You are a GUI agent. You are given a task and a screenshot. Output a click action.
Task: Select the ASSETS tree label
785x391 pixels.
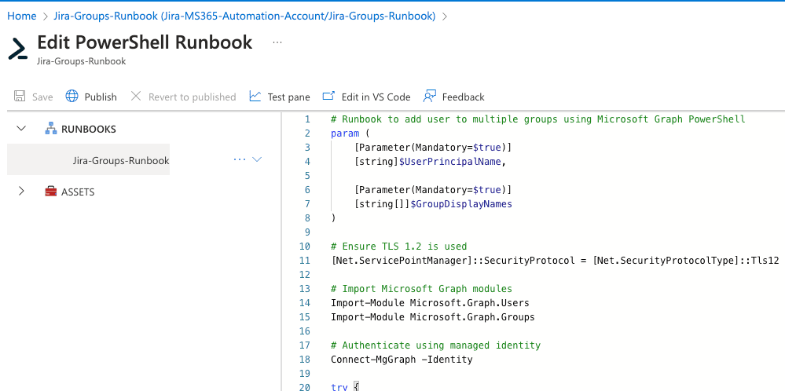[x=78, y=192]
